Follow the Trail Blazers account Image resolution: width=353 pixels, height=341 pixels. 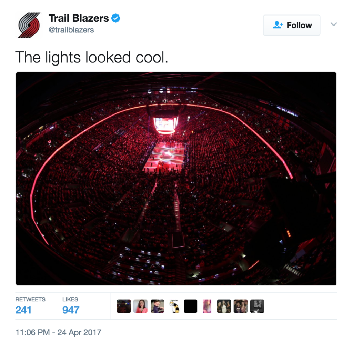click(292, 25)
